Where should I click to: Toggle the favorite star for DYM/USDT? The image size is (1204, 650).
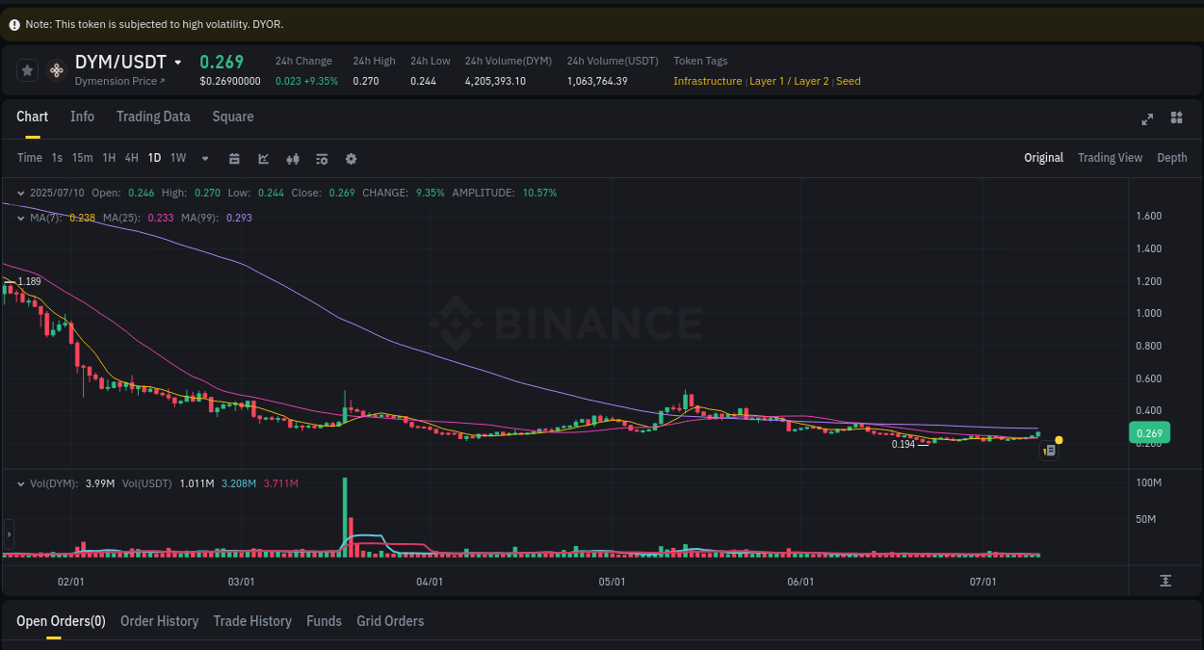pos(27,69)
